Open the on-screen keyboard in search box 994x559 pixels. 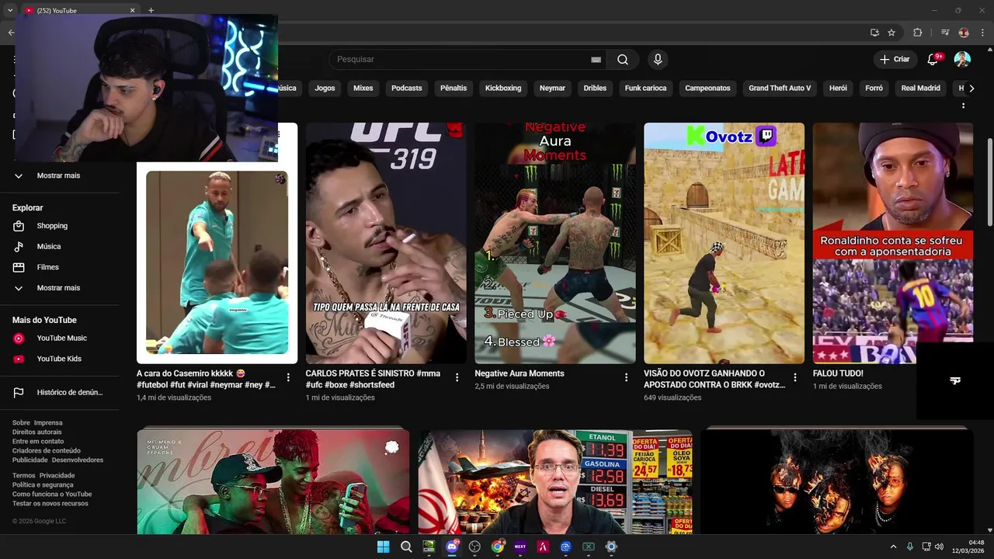596,60
